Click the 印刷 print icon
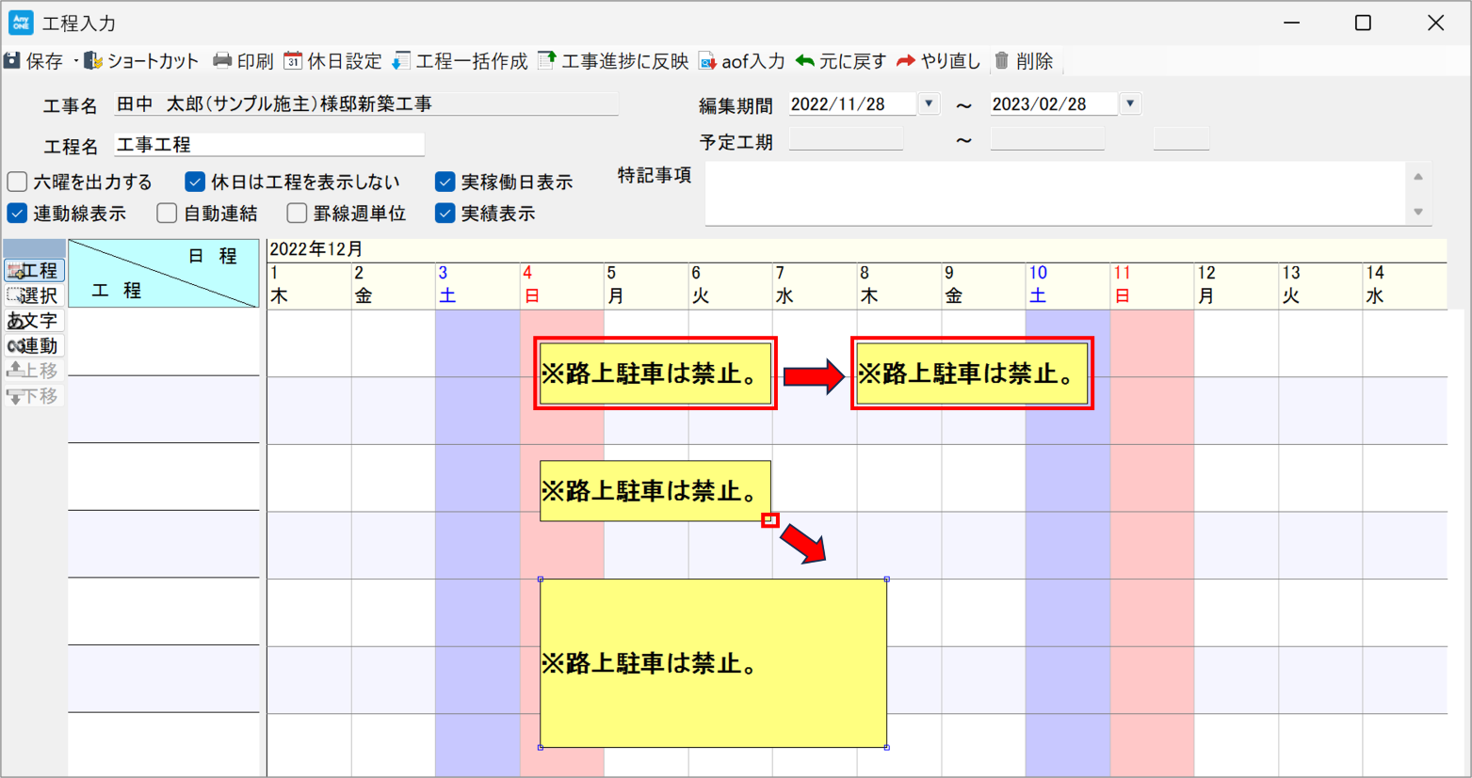Image resolution: width=1472 pixels, height=778 pixels. (x=222, y=61)
